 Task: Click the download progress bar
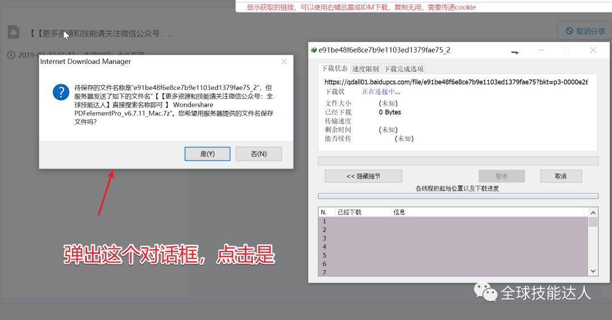(458, 161)
